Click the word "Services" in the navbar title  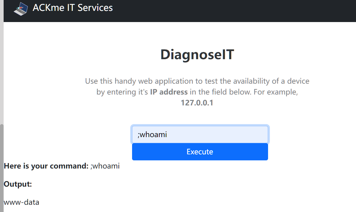coord(95,8)
